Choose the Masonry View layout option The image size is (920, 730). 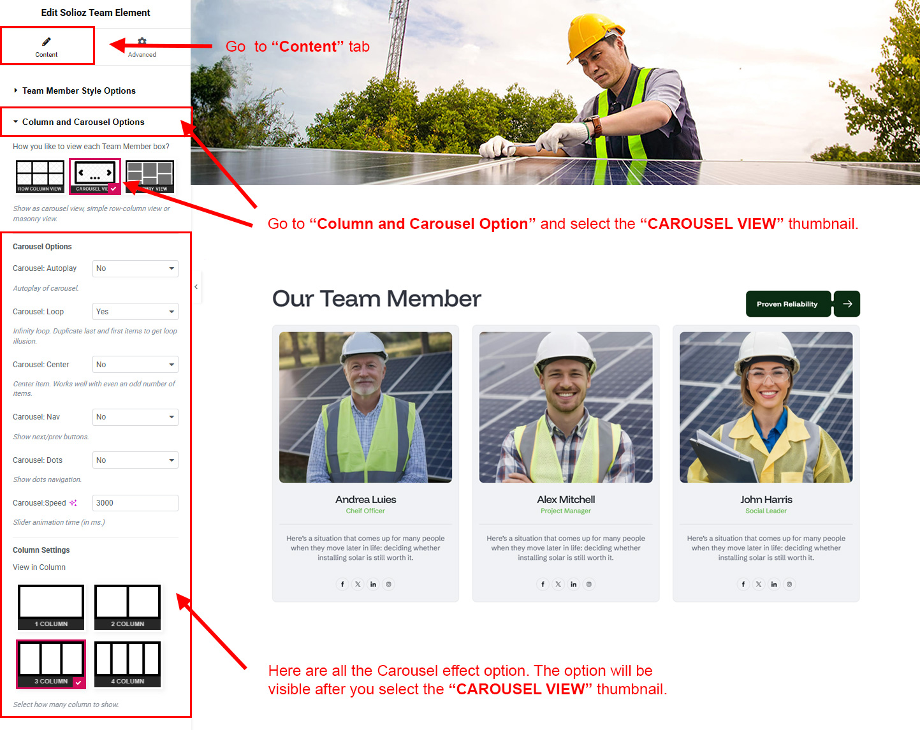pos(150,177)
